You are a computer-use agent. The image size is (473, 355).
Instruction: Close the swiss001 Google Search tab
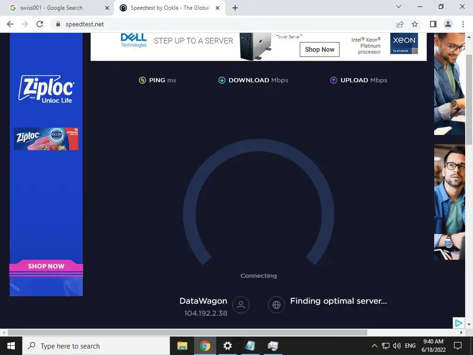point(107,8)
